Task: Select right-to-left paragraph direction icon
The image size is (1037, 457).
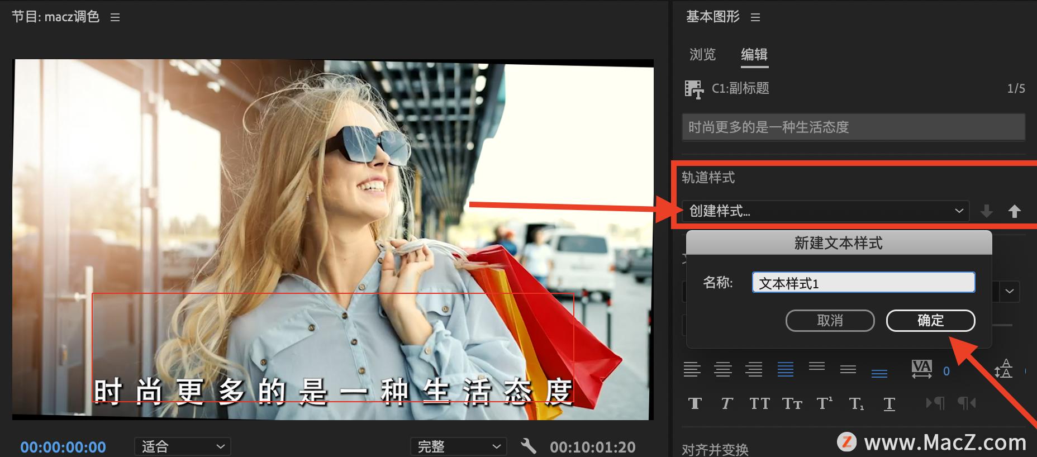Action: click(967, 403)
